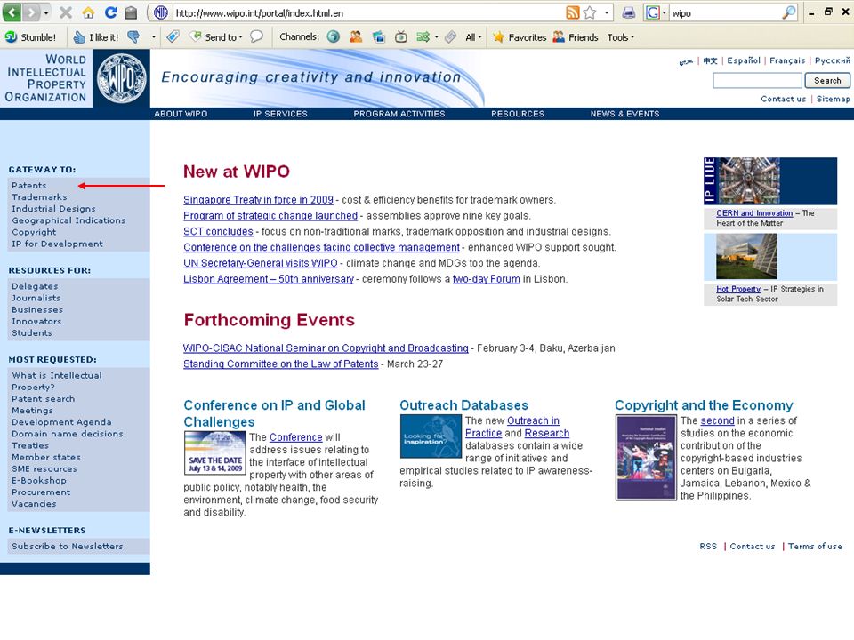Image resolution: width=854 pixels, height=640 pixels.
Task: Open the Patents gateway link
Action: pyautogui.click(x=28, y=186)
